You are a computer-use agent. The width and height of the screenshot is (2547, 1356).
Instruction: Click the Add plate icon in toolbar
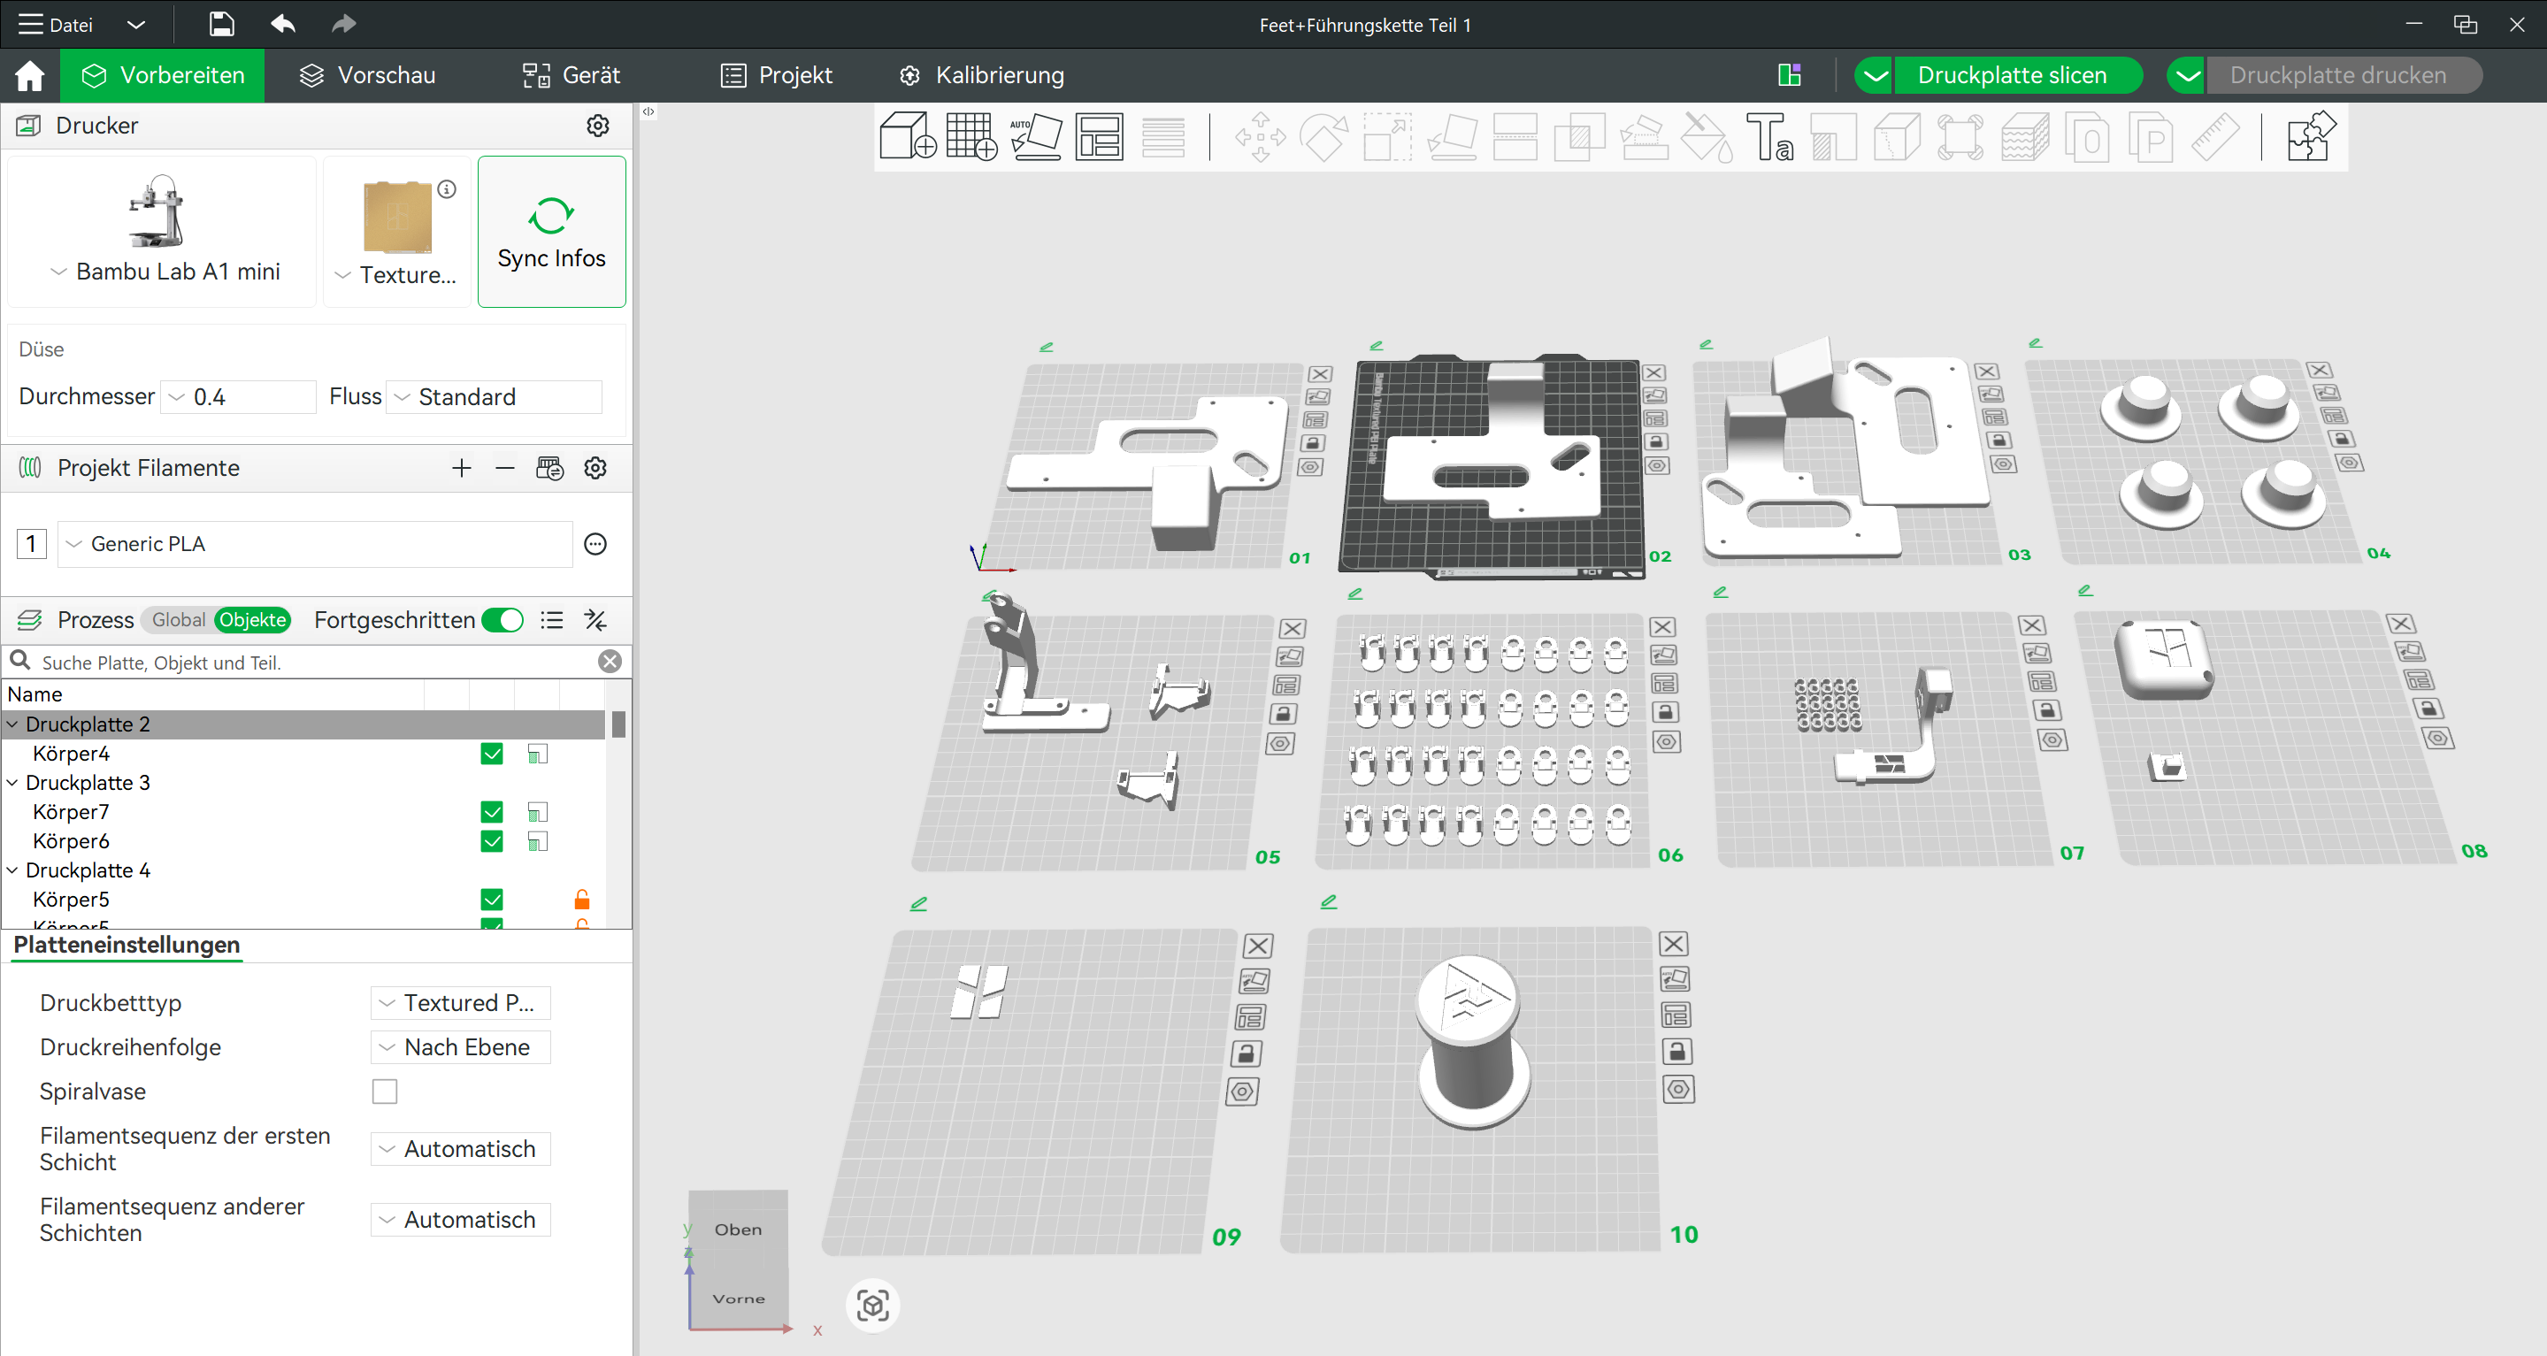971,136
